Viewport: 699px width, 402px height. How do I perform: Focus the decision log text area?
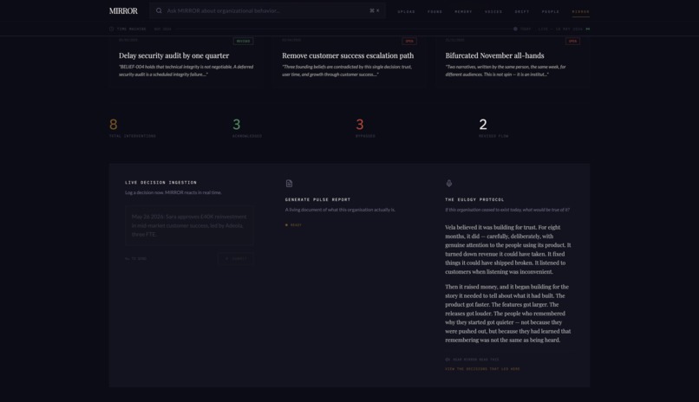(x=189, y=226)
